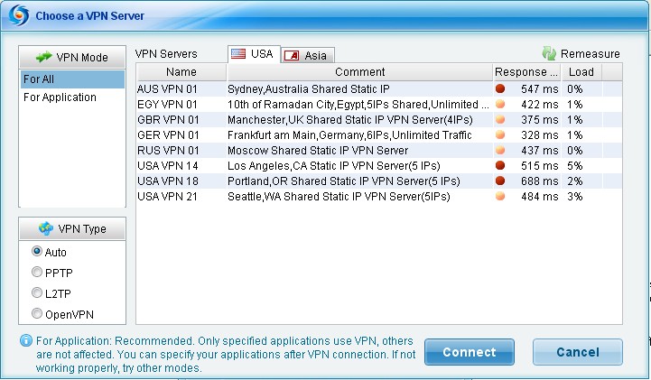
Task: Click the 5% load value
Action: [574, 165]
